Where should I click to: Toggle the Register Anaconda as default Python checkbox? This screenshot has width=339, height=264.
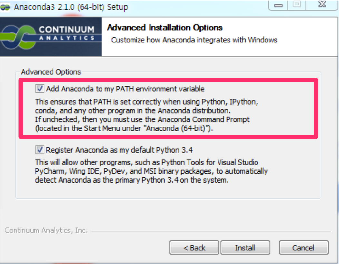pos(40,150)
